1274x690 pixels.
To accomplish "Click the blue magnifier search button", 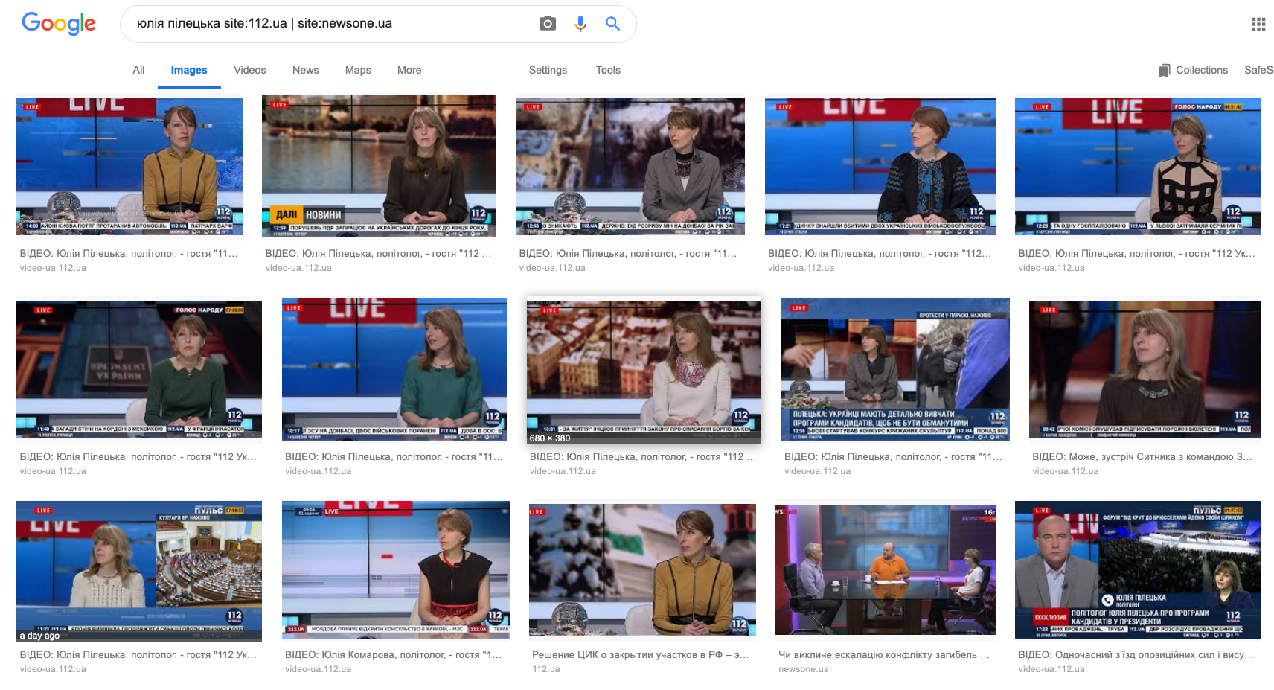I will coord(612,24).
